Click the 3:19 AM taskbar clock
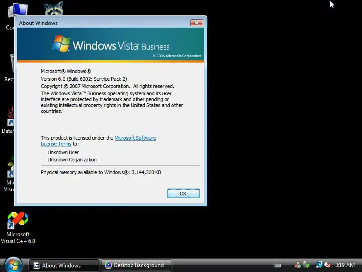Viewport: 362px width, 272px height. (345, 265)
